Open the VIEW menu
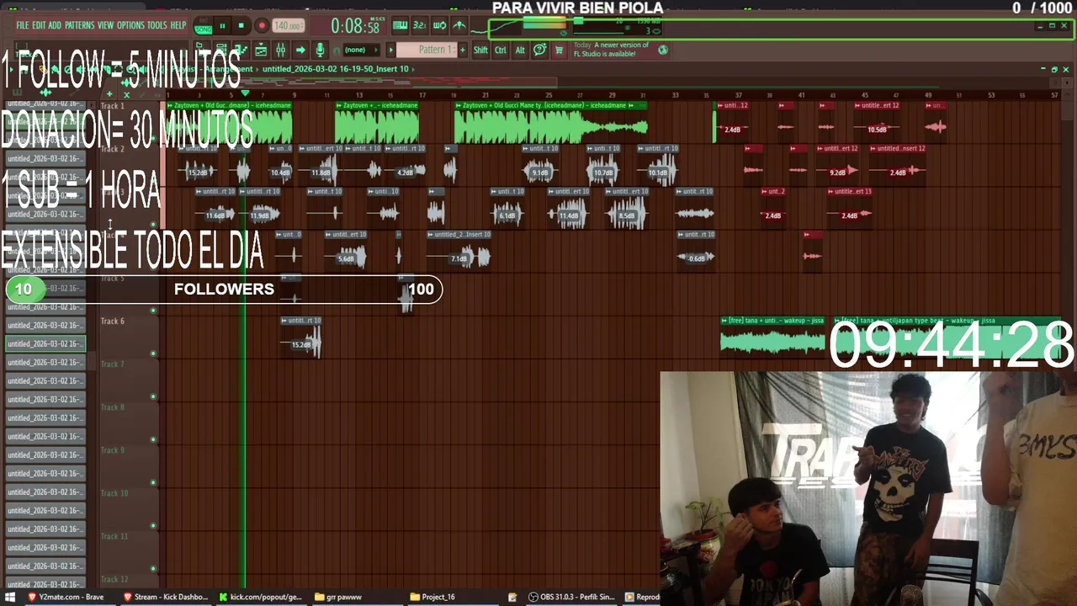This screenshot has height=606, width=1077. pos(105,25)
